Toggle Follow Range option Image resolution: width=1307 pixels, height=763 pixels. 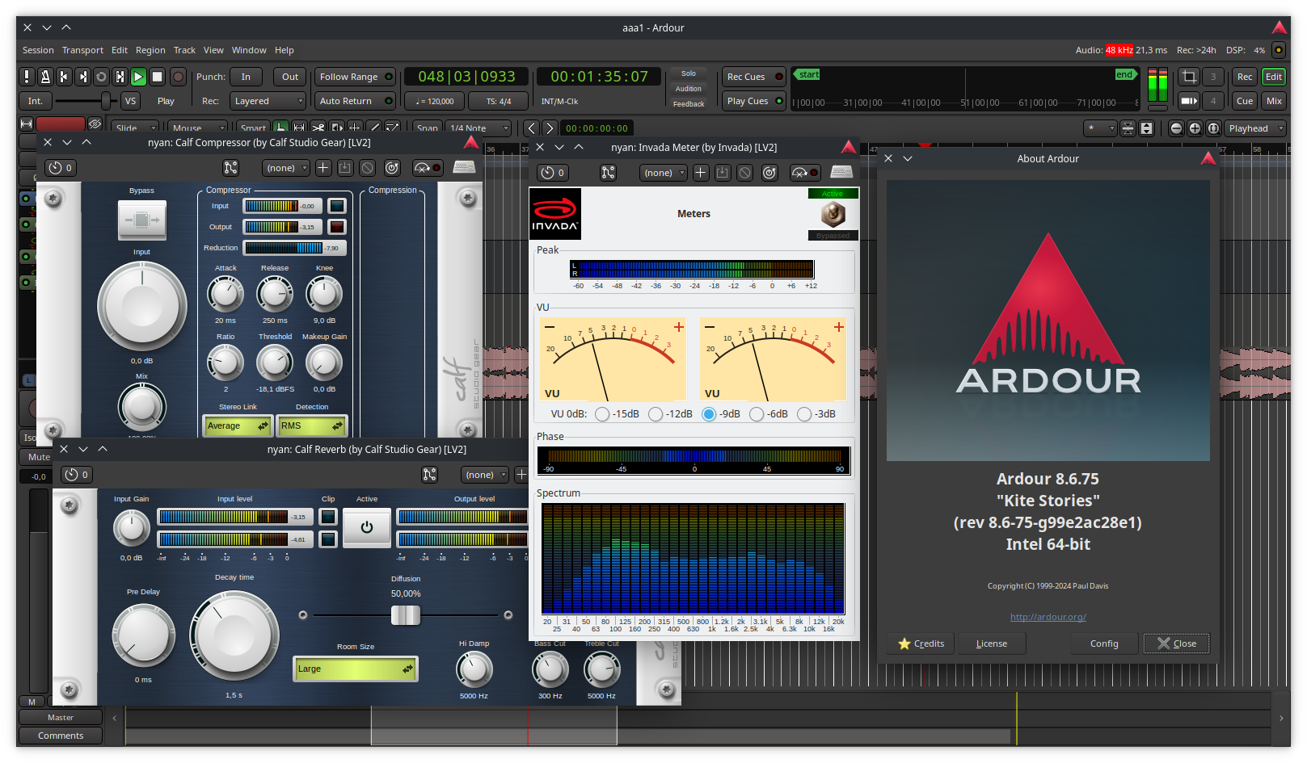pyautogui.click(x=355, y=77)
